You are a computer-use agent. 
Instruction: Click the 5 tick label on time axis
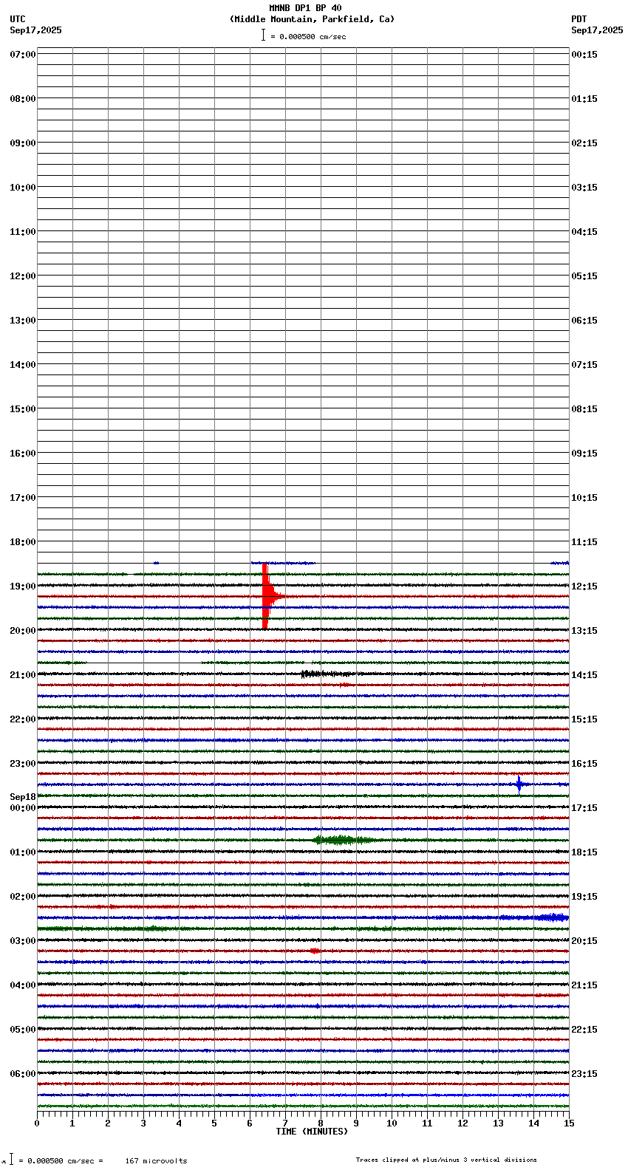point(214,1123)
